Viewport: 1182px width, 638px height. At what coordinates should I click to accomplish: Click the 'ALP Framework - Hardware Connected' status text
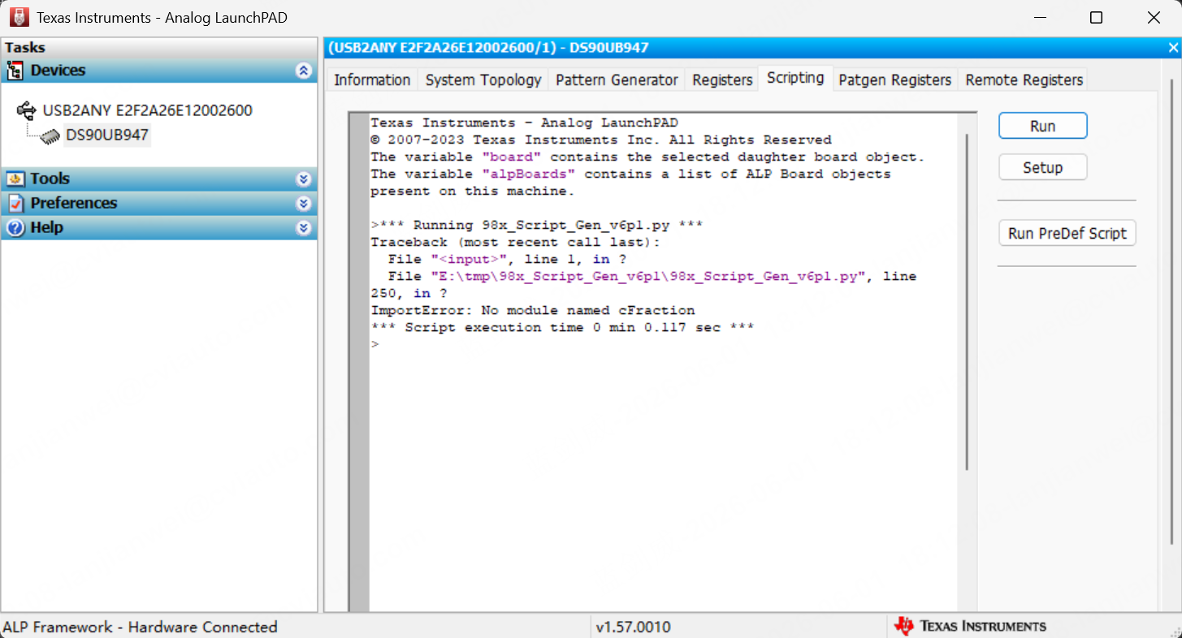141,627
